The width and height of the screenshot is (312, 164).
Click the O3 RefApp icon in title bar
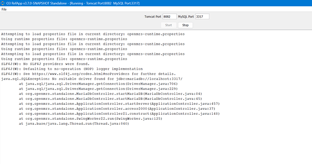tap(3, 3)
